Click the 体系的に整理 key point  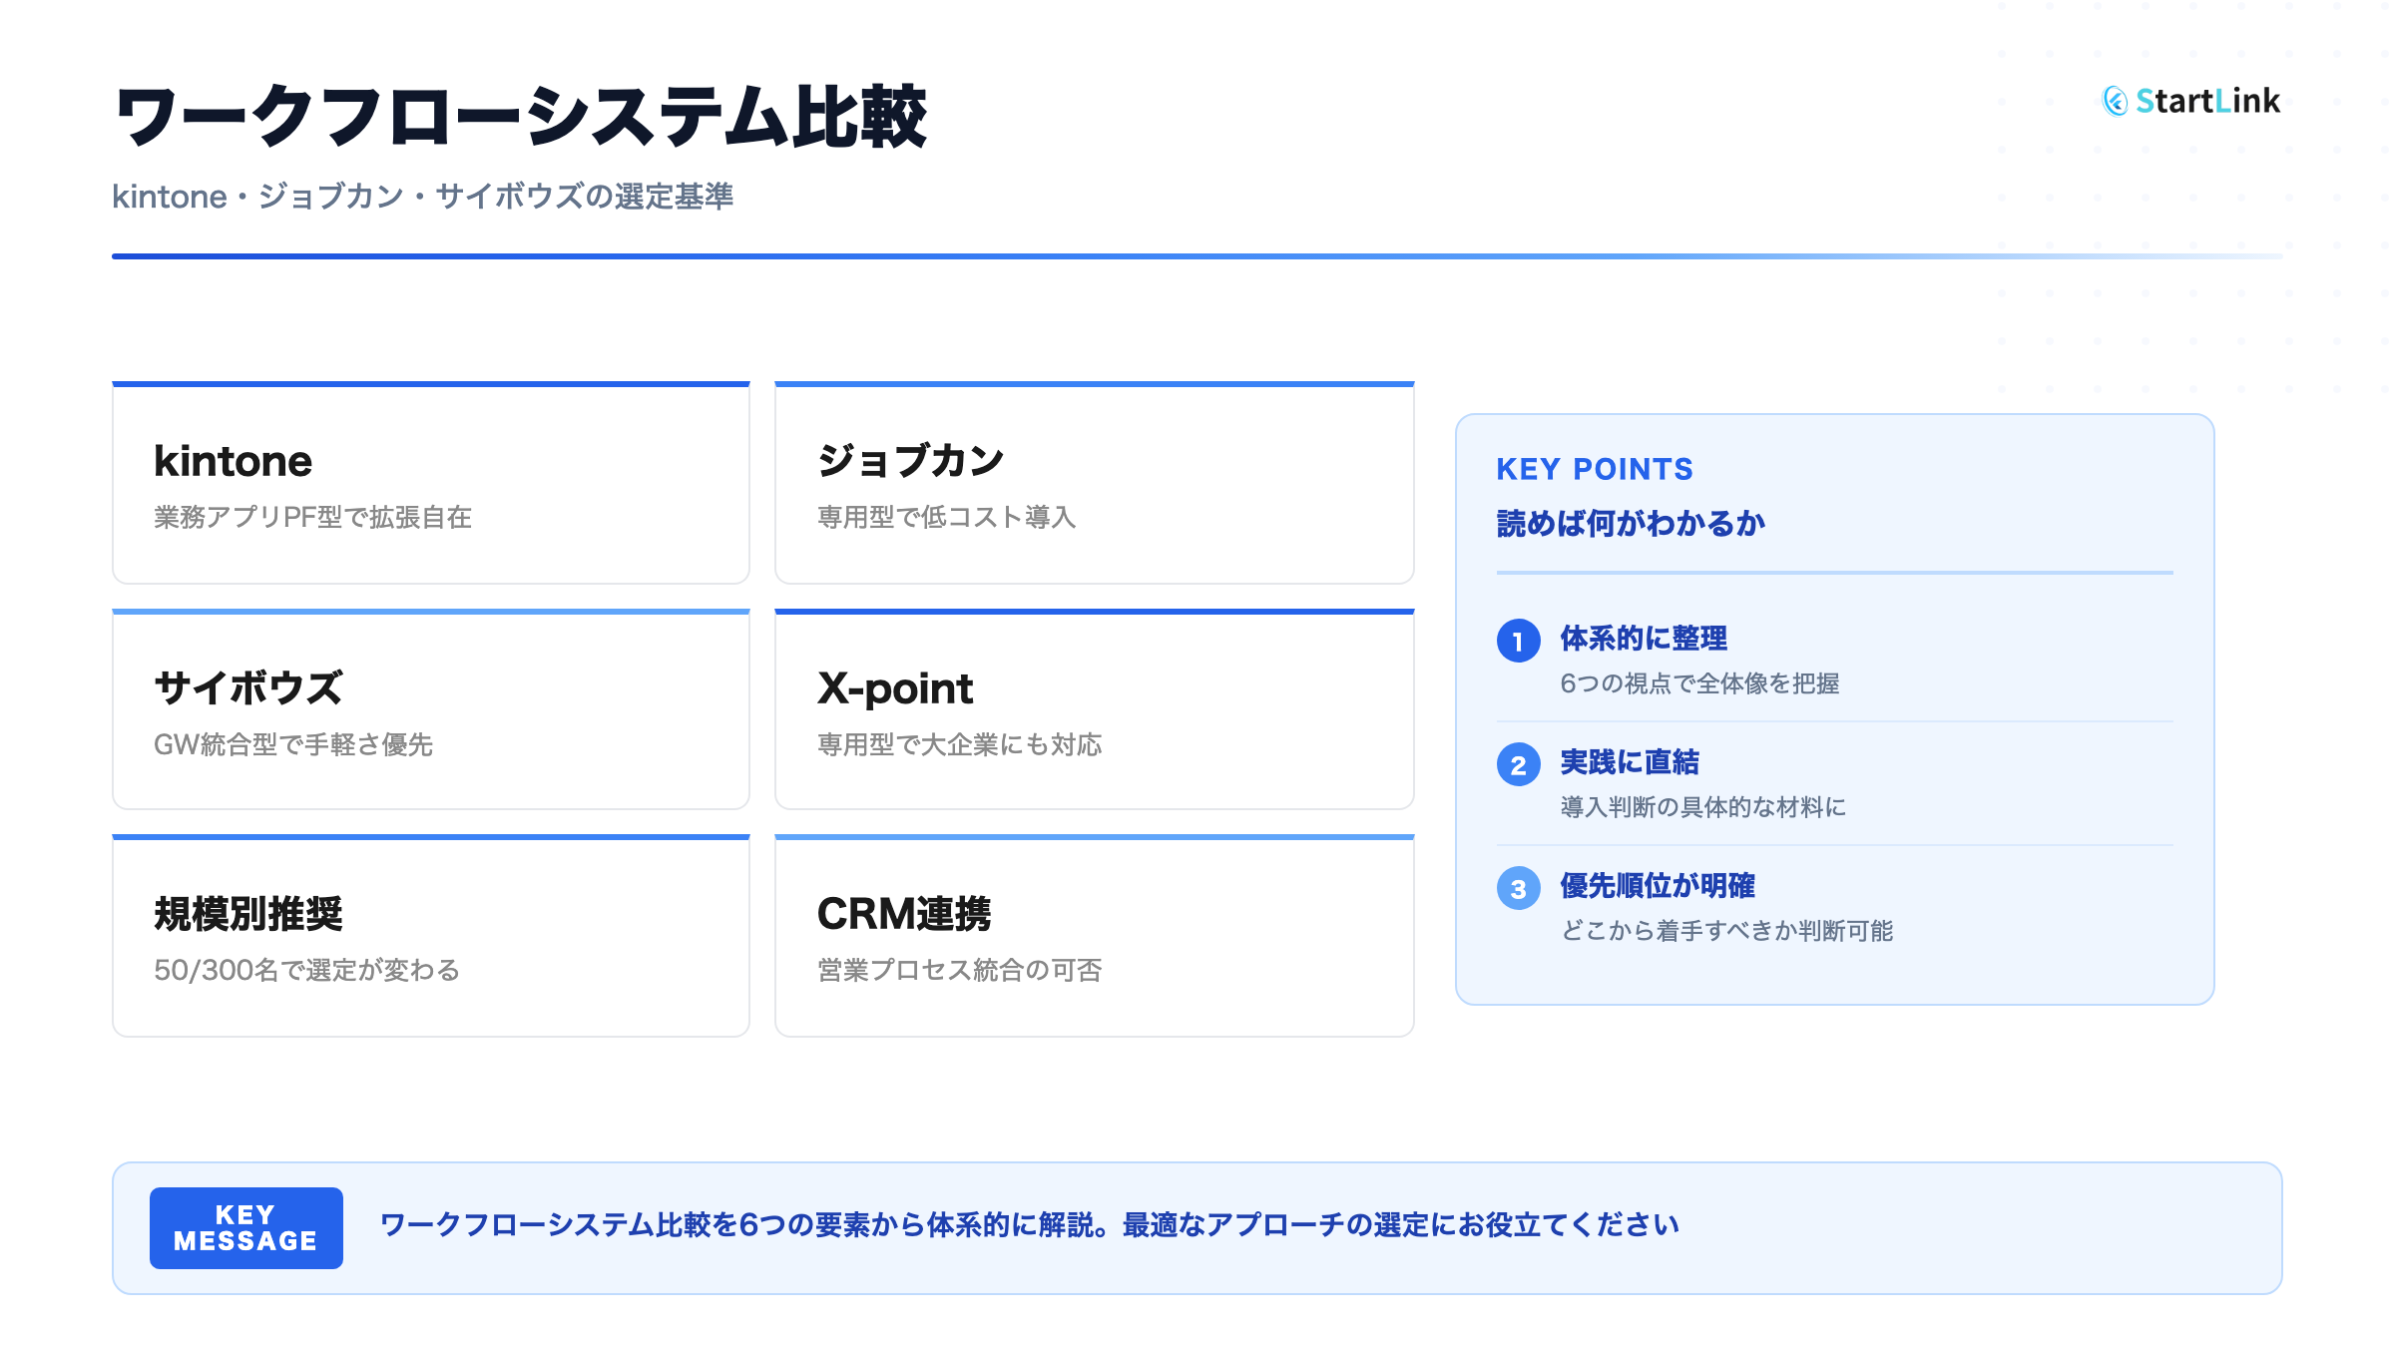point(1644,639)
